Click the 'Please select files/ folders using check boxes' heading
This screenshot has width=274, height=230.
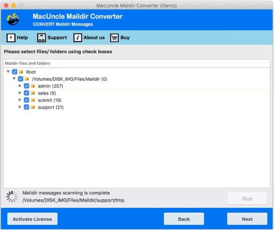(58, 52)
